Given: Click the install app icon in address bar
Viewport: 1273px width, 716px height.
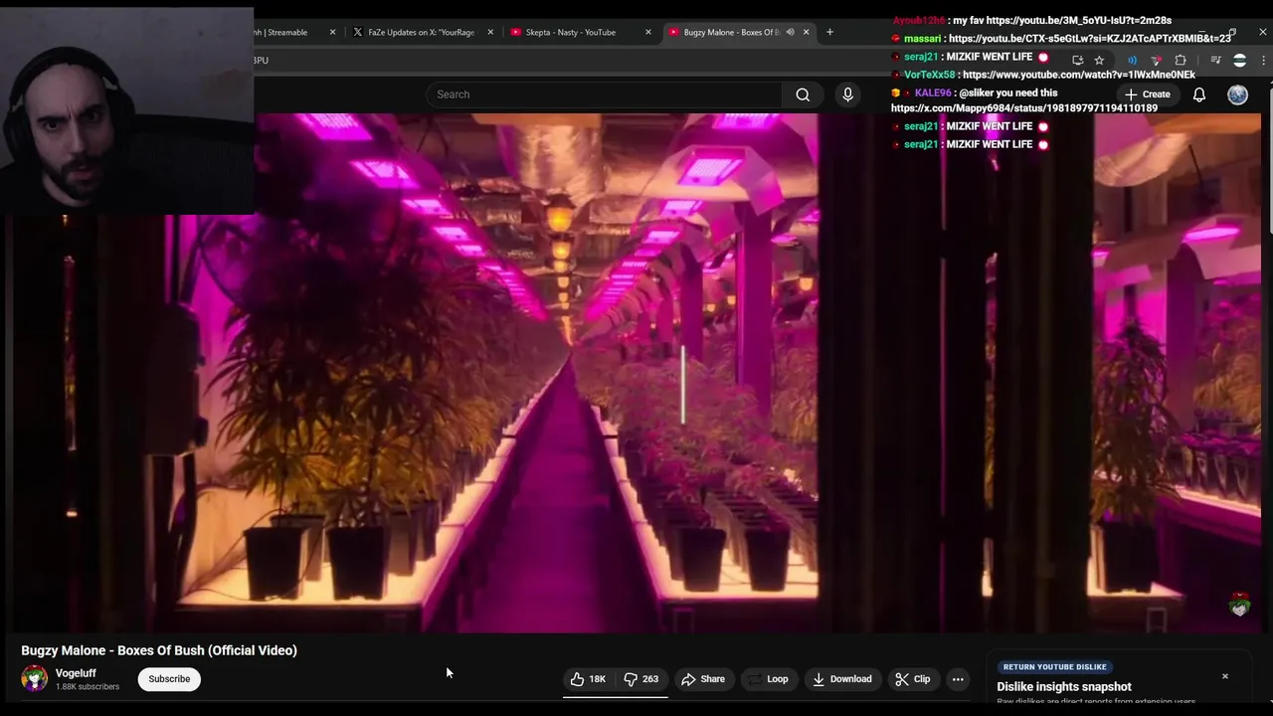Looking at the screenshot, I should pyautogui.click(x=1077, y=61).
